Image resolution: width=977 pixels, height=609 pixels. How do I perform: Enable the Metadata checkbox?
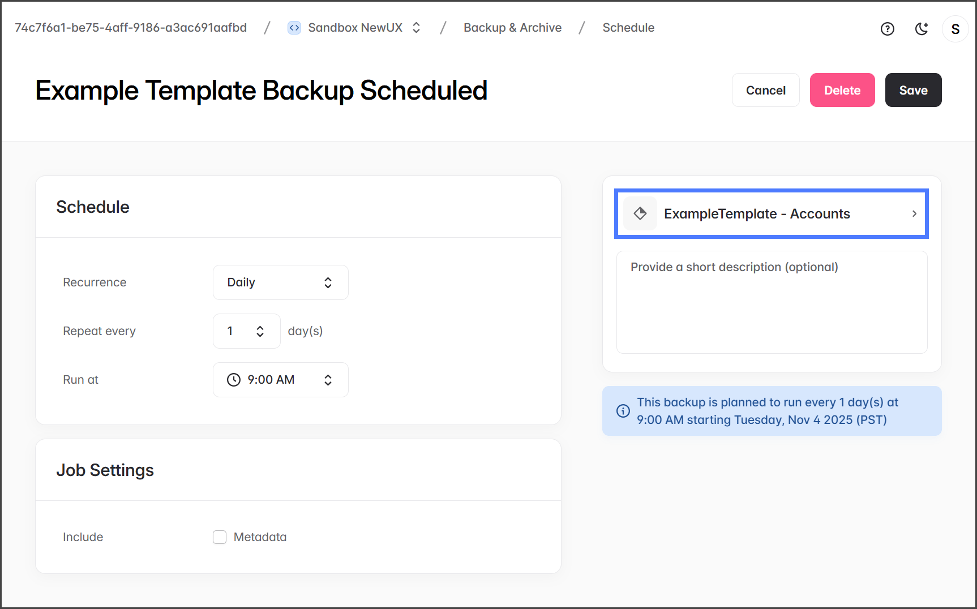(x=220, y=537)
